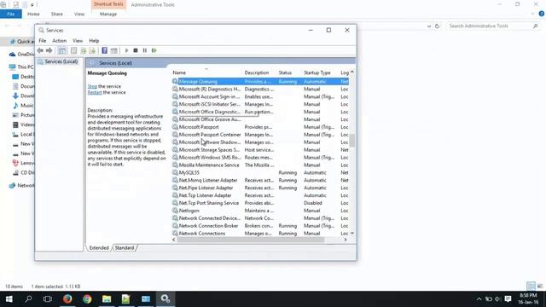
Task: Click the Forward arrow in Services toolbar
Action: point(49,50)
